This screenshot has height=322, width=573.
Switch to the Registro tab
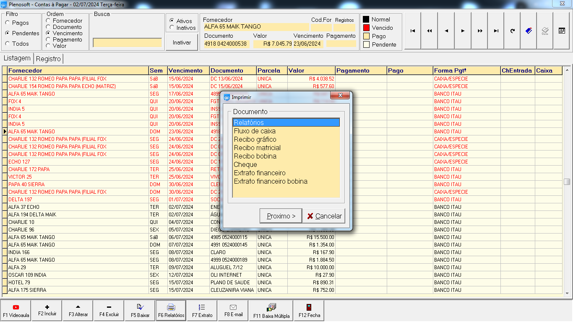[x=49, y=59]
